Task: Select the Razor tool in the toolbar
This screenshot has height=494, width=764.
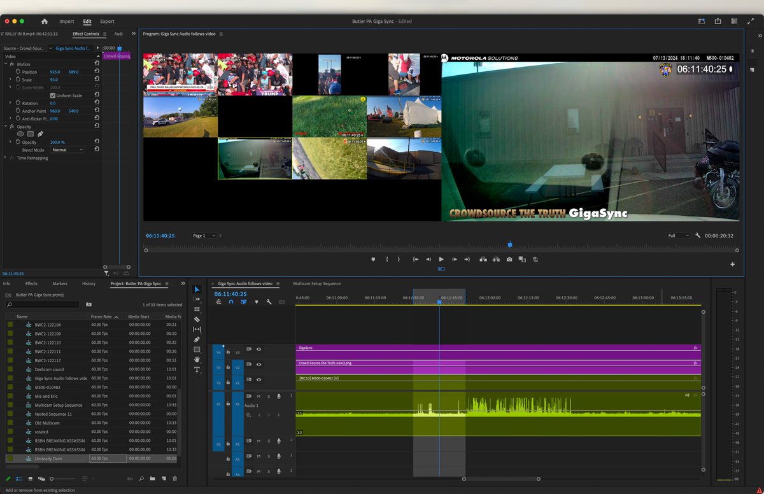Action: pos(197,320)
